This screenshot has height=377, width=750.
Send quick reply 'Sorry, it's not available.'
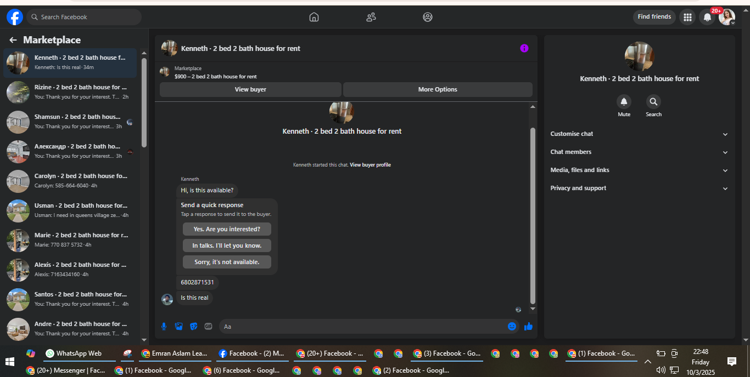[x=227, y=262]
